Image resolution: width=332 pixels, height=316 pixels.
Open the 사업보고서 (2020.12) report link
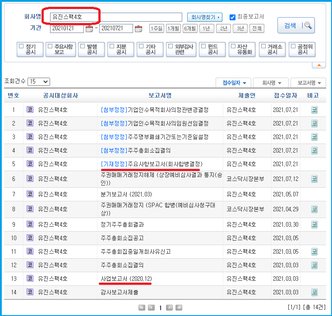(x=126, y=279)
